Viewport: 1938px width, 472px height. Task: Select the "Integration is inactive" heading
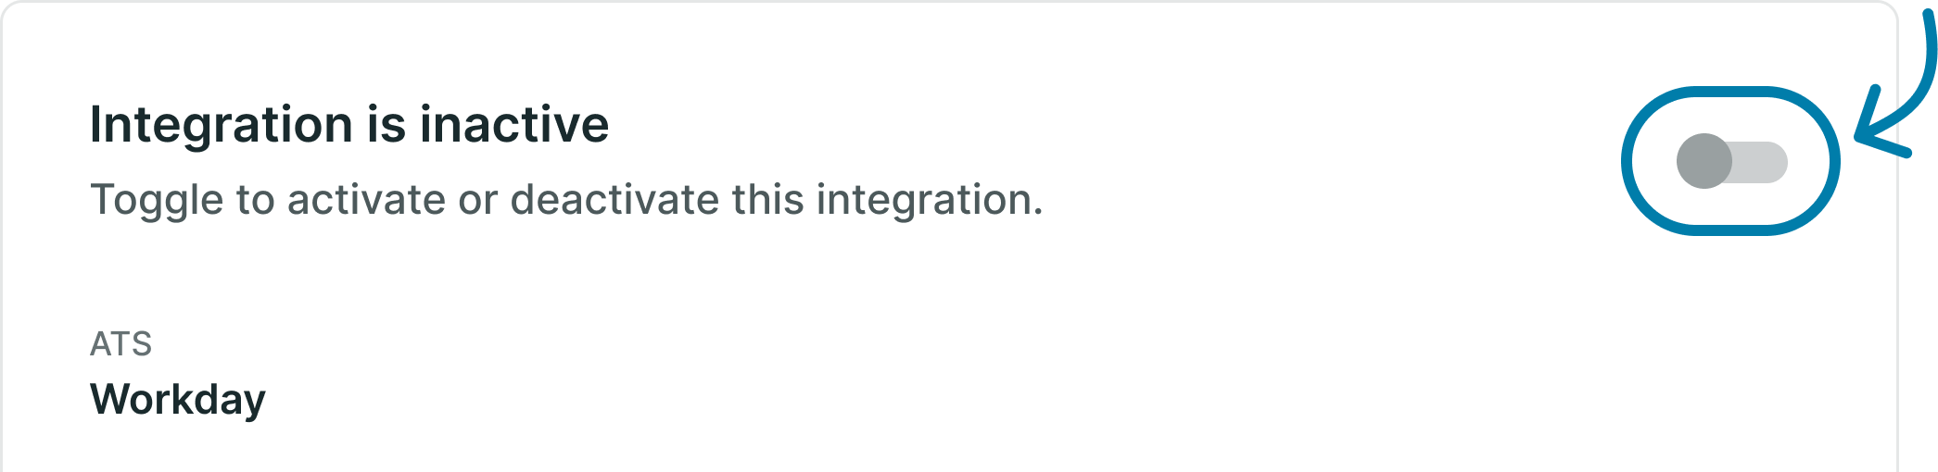pos(349,124)
